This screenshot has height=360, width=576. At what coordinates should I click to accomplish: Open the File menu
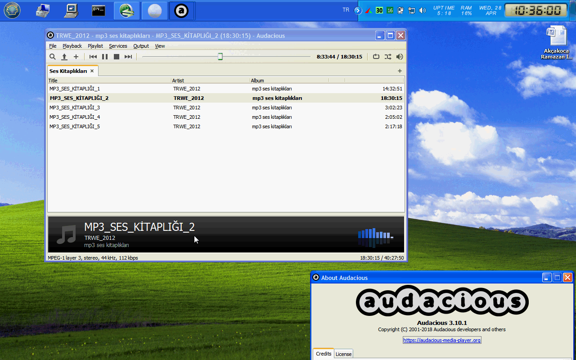[x=53, y=46]
